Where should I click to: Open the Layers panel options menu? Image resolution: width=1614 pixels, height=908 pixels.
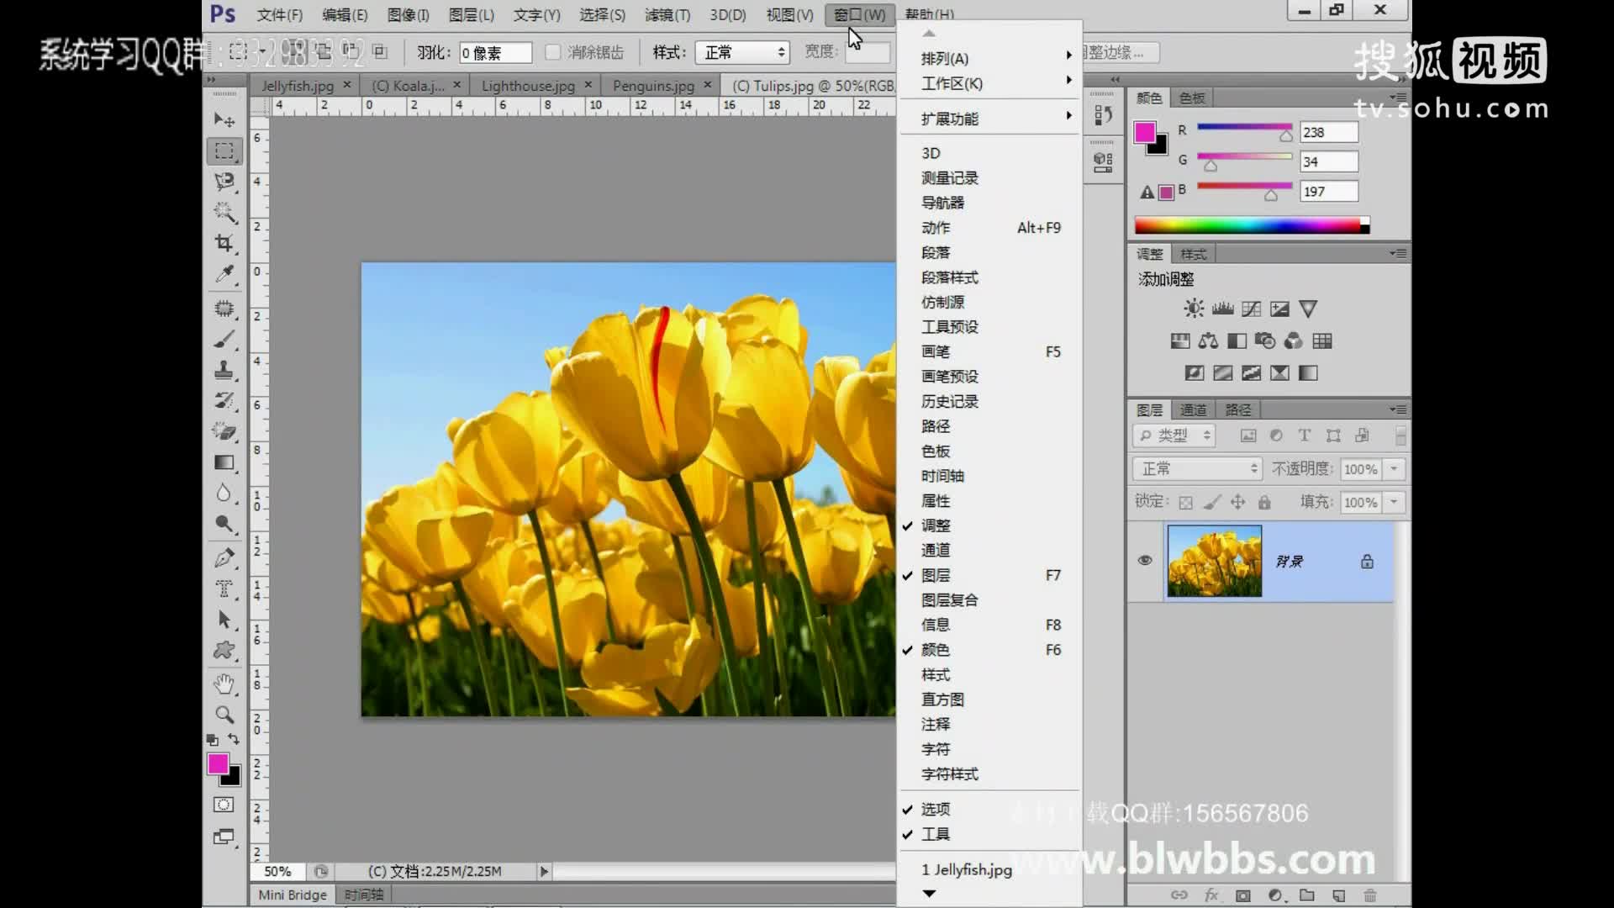1398,409
